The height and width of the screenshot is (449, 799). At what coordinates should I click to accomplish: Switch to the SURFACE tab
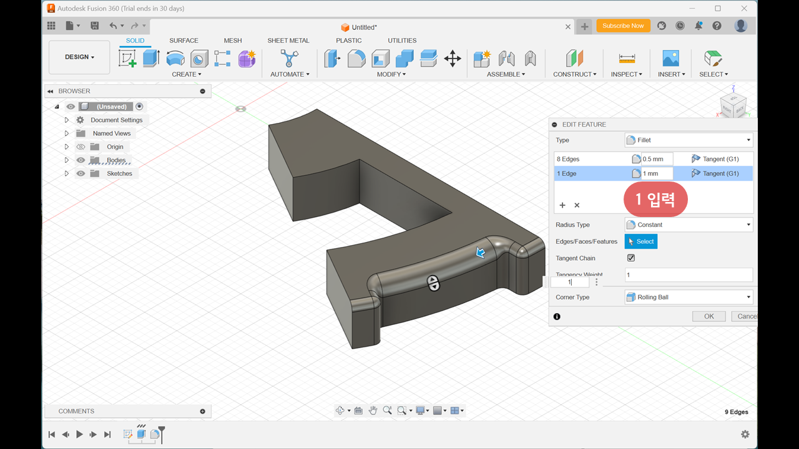tap(184, 41)
